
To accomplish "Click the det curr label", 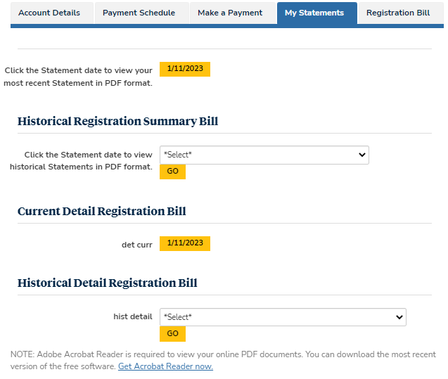I will click(x=136, y=245).
